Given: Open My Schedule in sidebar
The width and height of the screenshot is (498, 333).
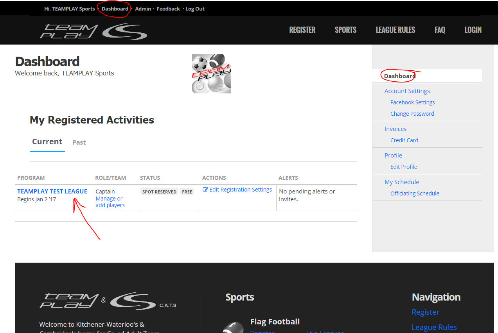Looking at the screenshot, I should point(402,182).
